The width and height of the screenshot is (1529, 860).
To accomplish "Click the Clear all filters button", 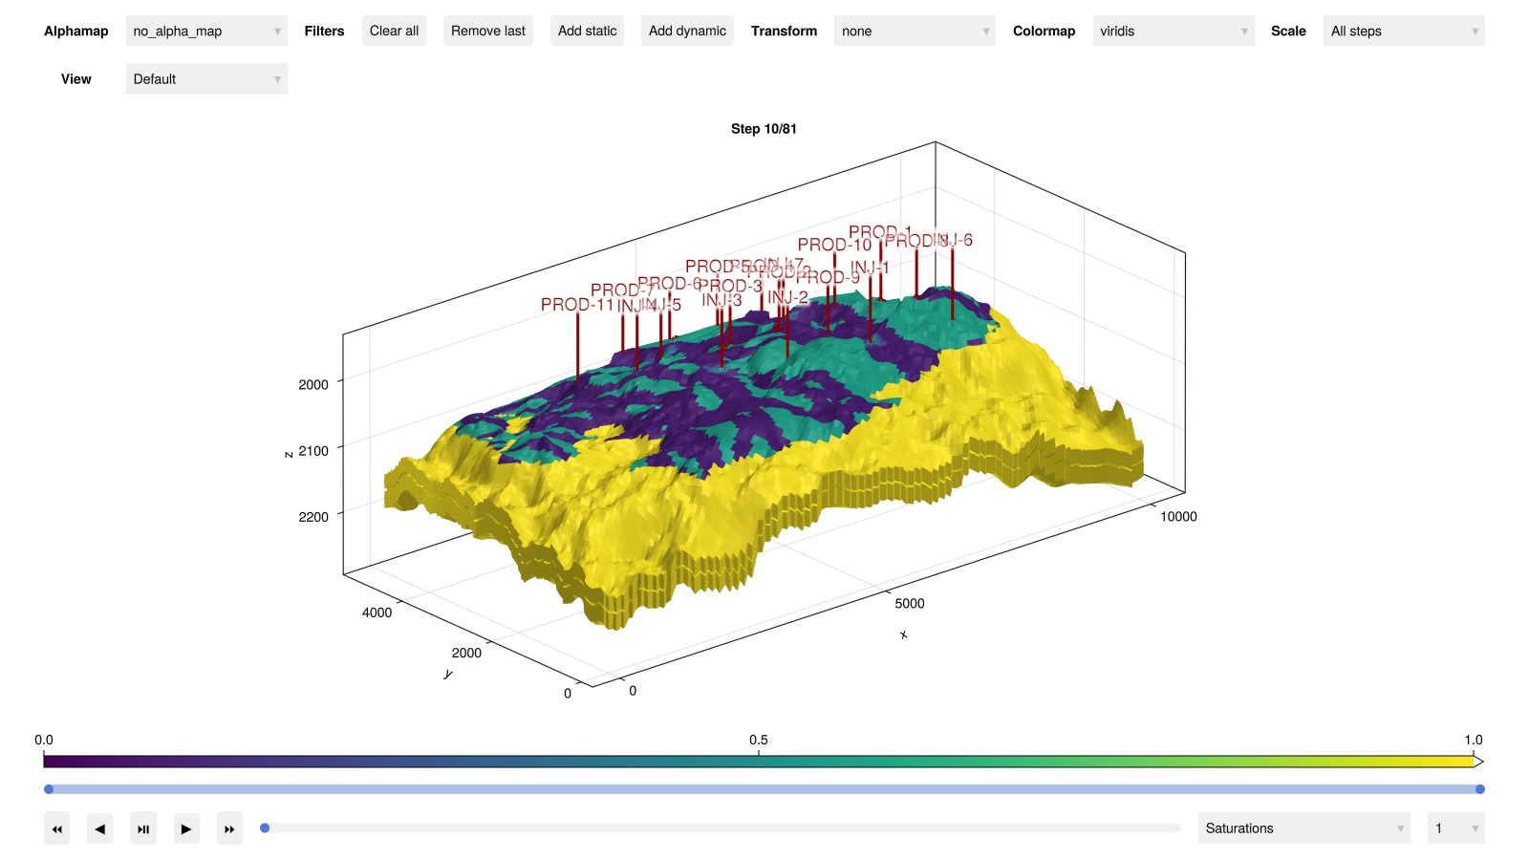I will 394,32.
